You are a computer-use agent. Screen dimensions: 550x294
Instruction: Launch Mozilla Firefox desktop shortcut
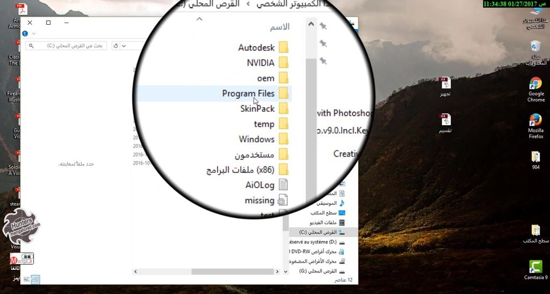(535, 126)
